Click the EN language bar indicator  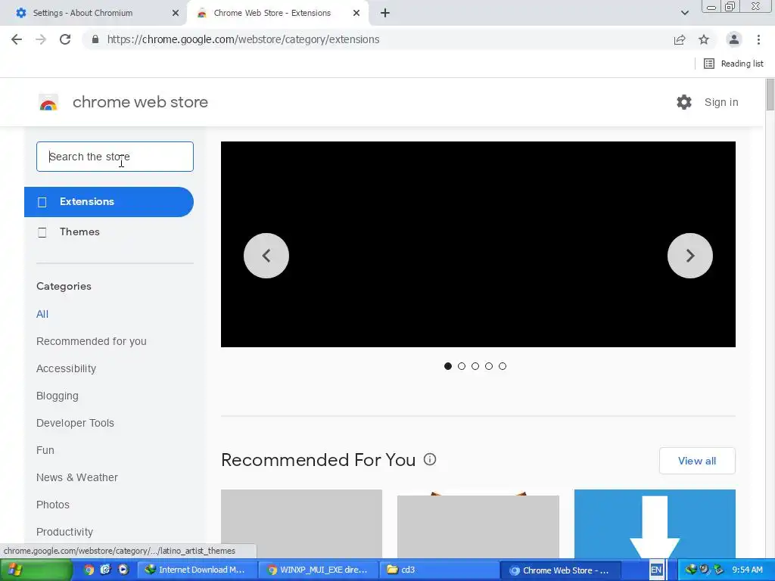pyautogui.click(x=656, y=570)
